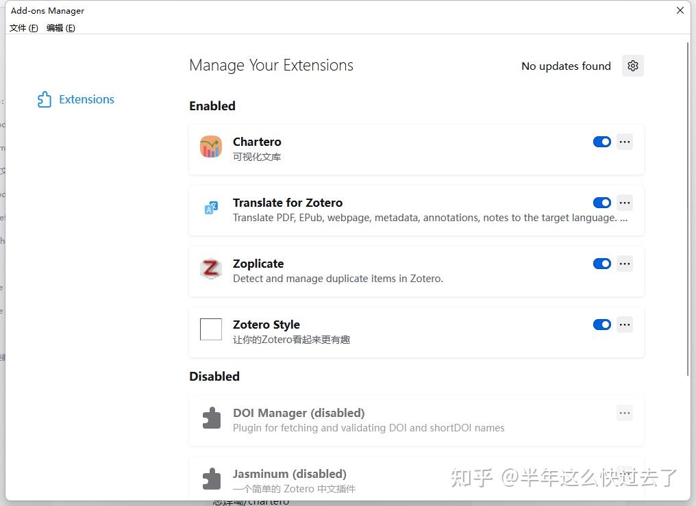Disable the Chartero extension toggle
Screen dimensions: 696x506
601,142
